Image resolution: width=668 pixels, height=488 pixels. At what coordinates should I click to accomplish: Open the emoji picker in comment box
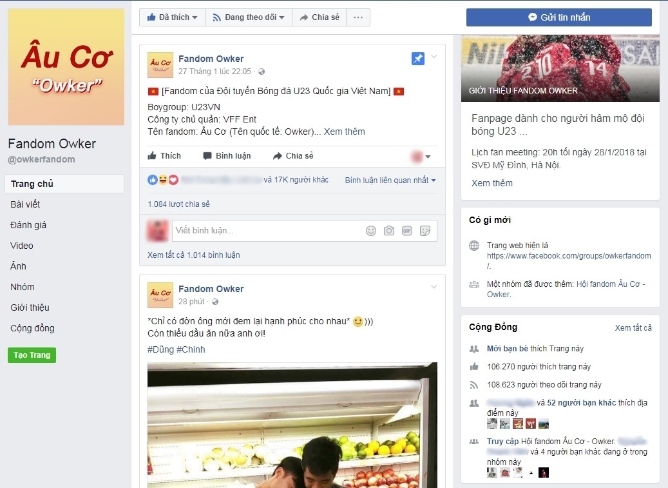pyautogui.click(x=371, y=231)
